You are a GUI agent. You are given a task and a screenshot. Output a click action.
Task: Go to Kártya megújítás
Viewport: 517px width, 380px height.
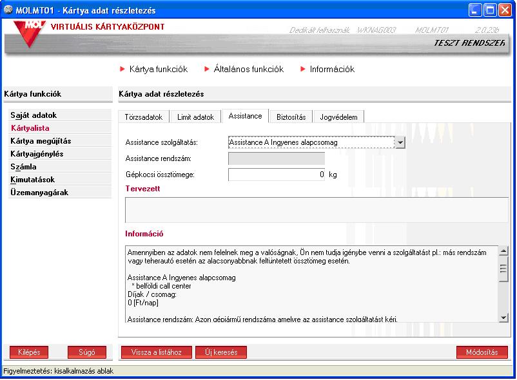click(60, 141)
